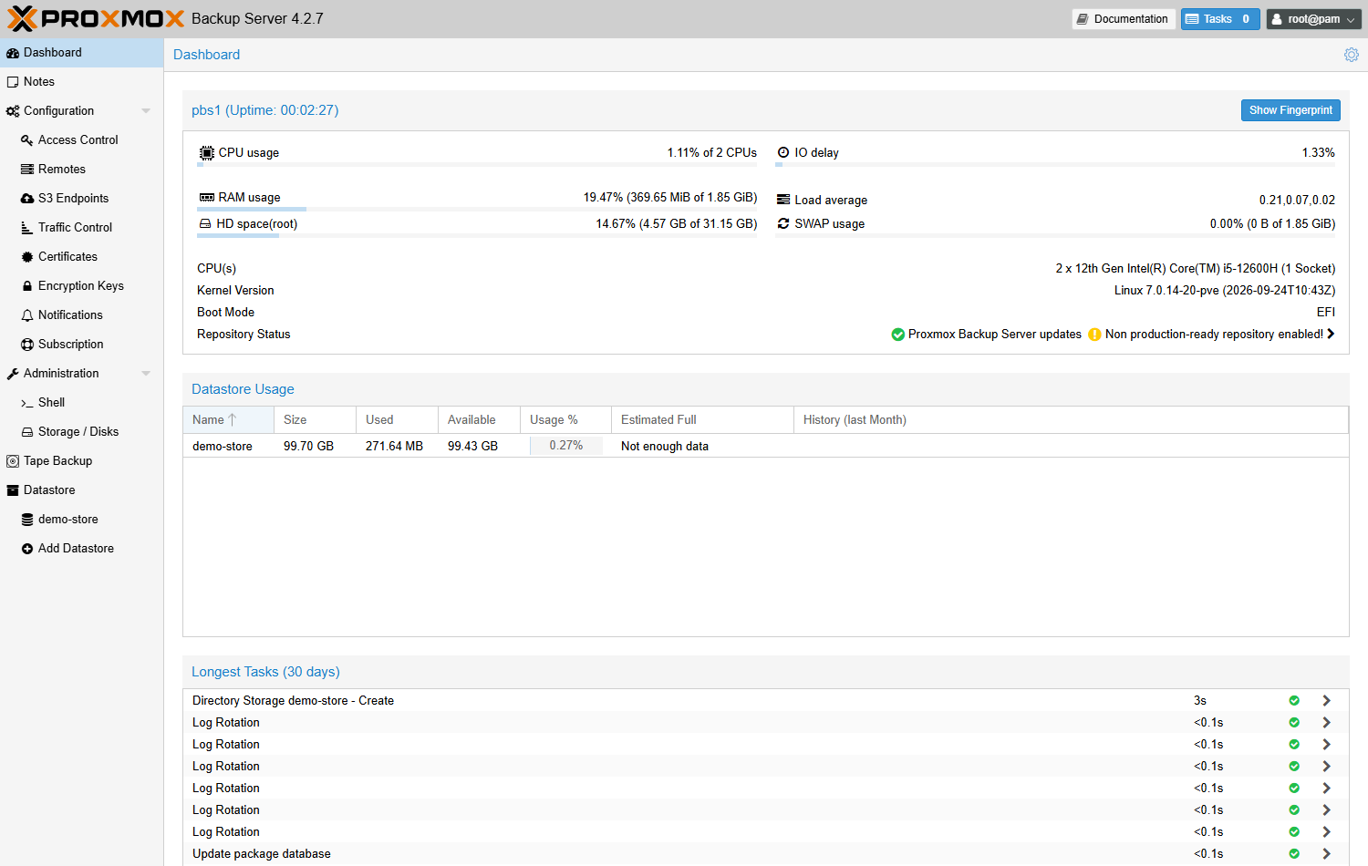Open the Access Control key icon
The width and height of the screenshot is (1368, 866).
[x=27, y=140]
